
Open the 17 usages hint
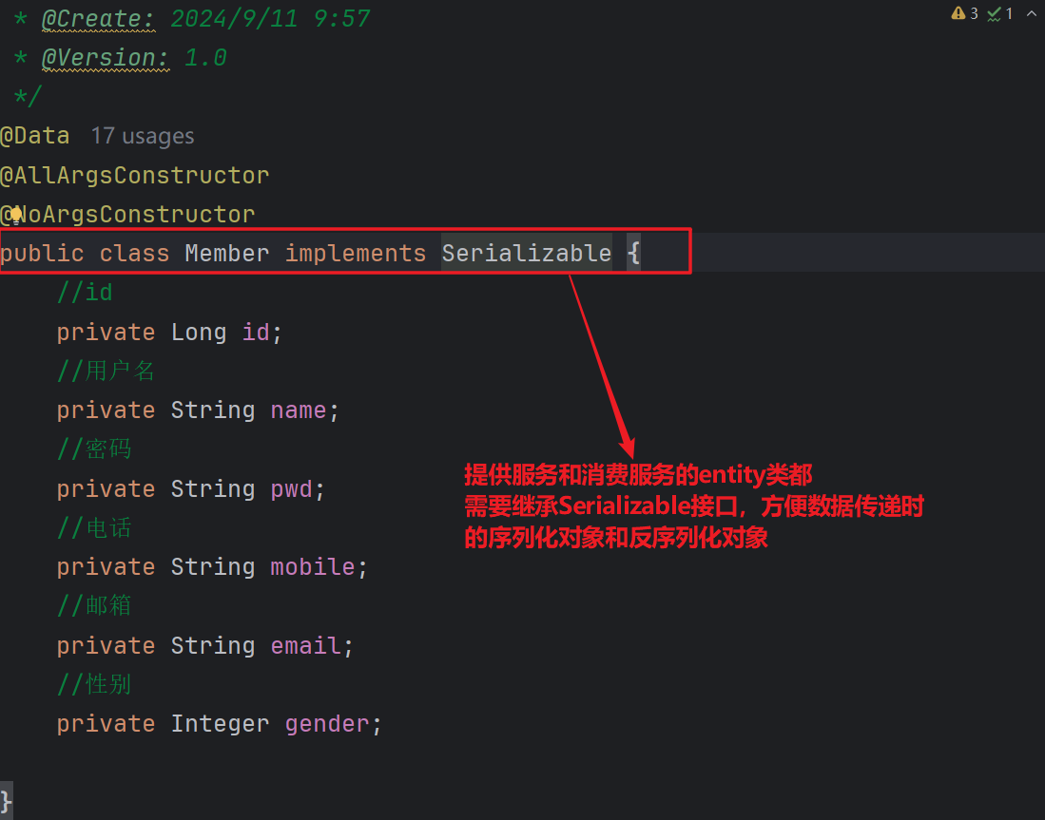[x=142, y=136]
